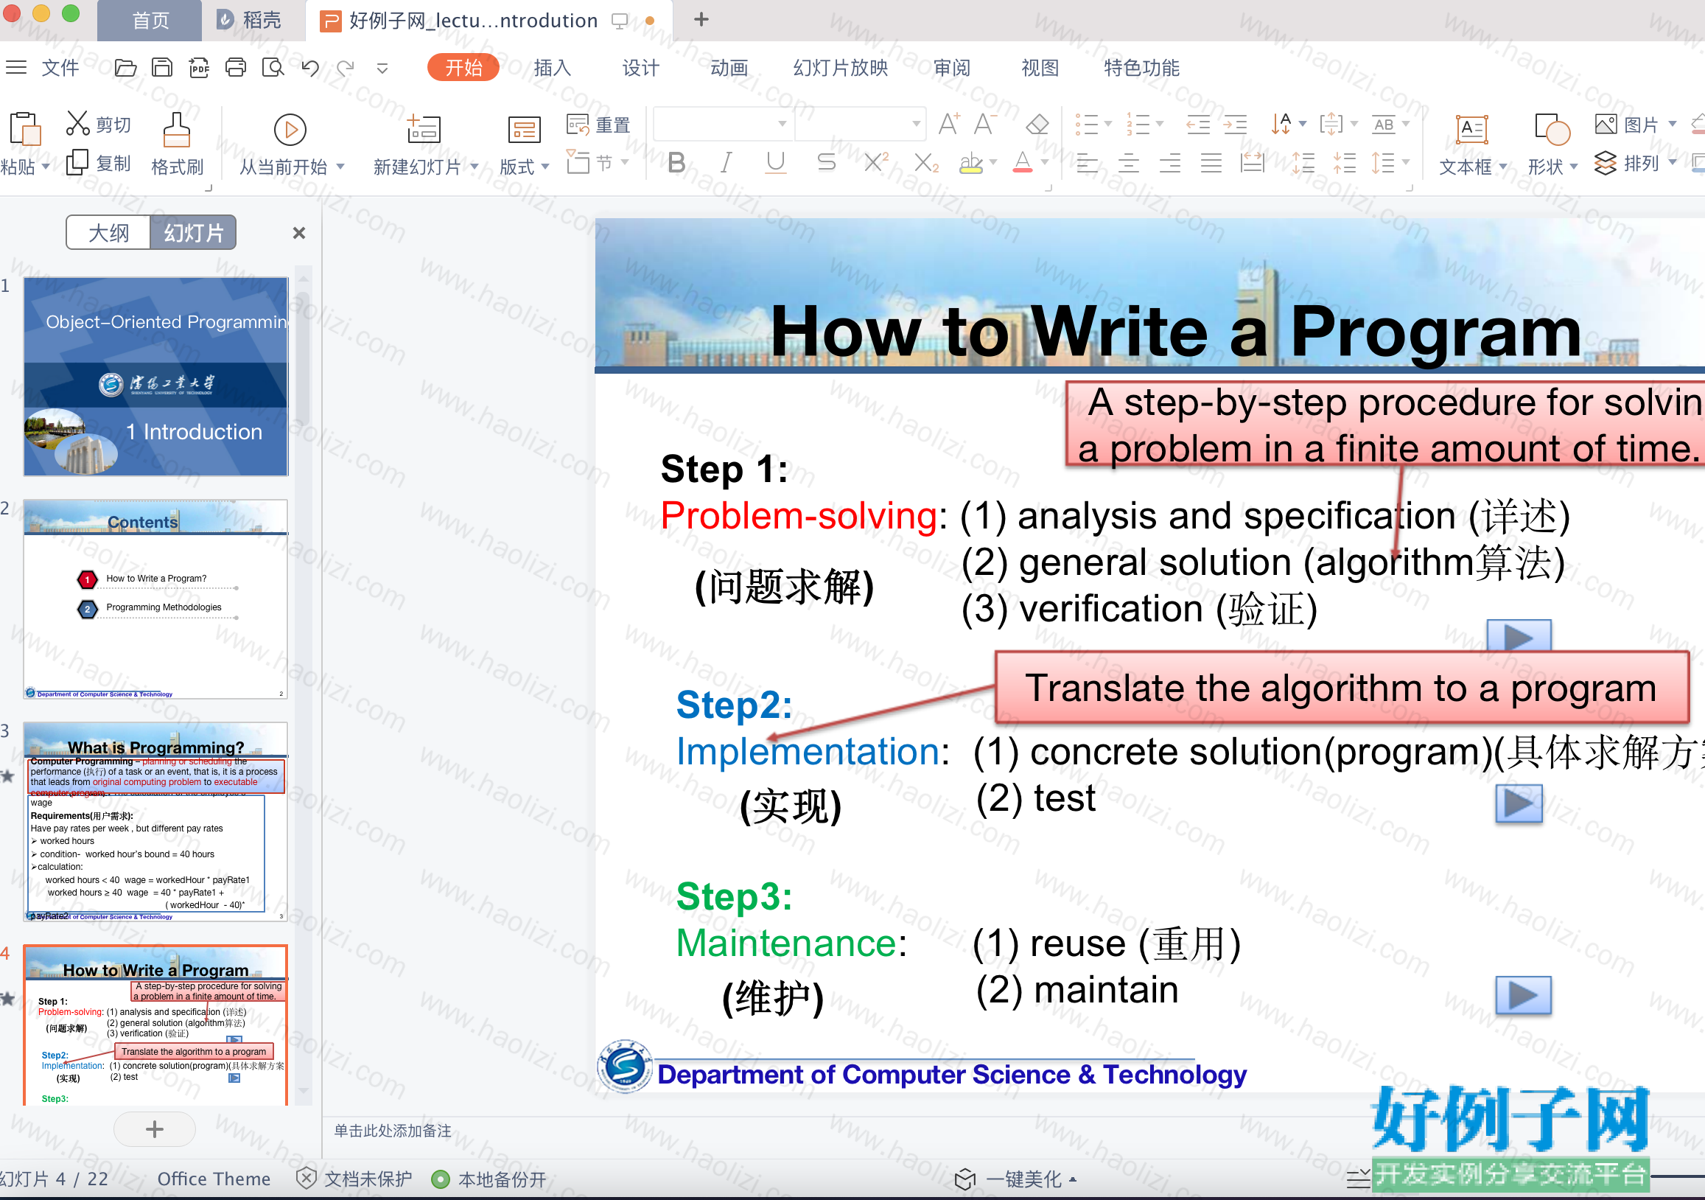Viewport: 1705px width, 1200px height.
Task: Open the Insert (插入) ribbon tab
Action: click(x=552, y=68)
